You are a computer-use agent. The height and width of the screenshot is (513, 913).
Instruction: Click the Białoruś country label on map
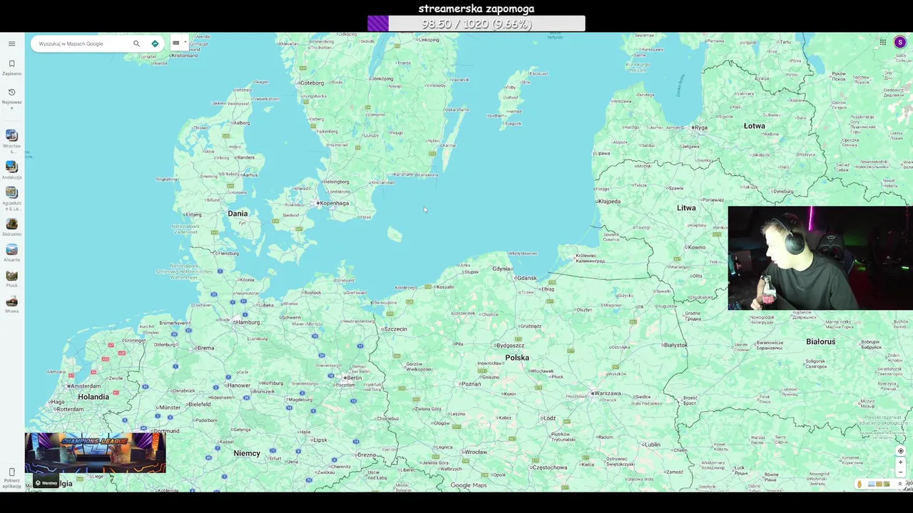click(x=820, y=342)
